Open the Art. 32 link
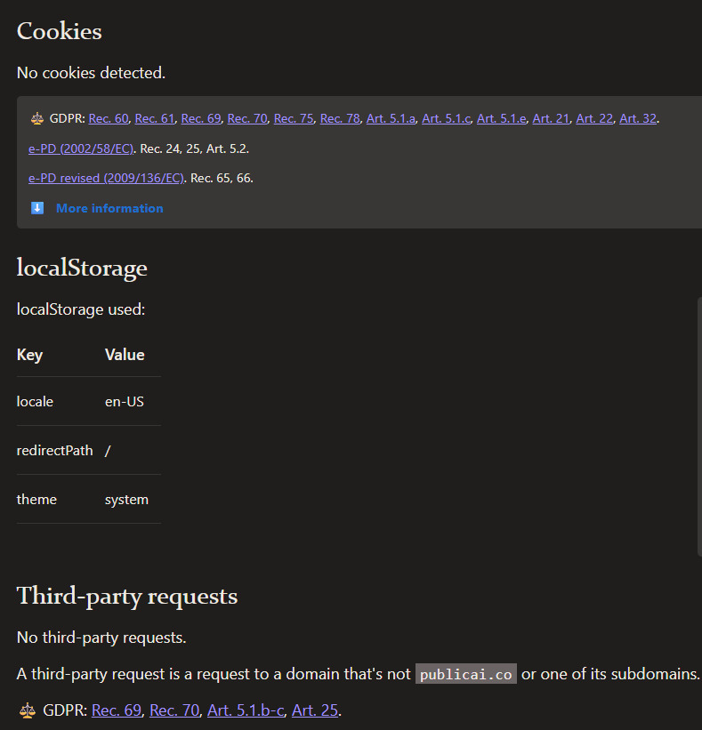Viewport: 702px width, 730px height. (x=638, y=118)
